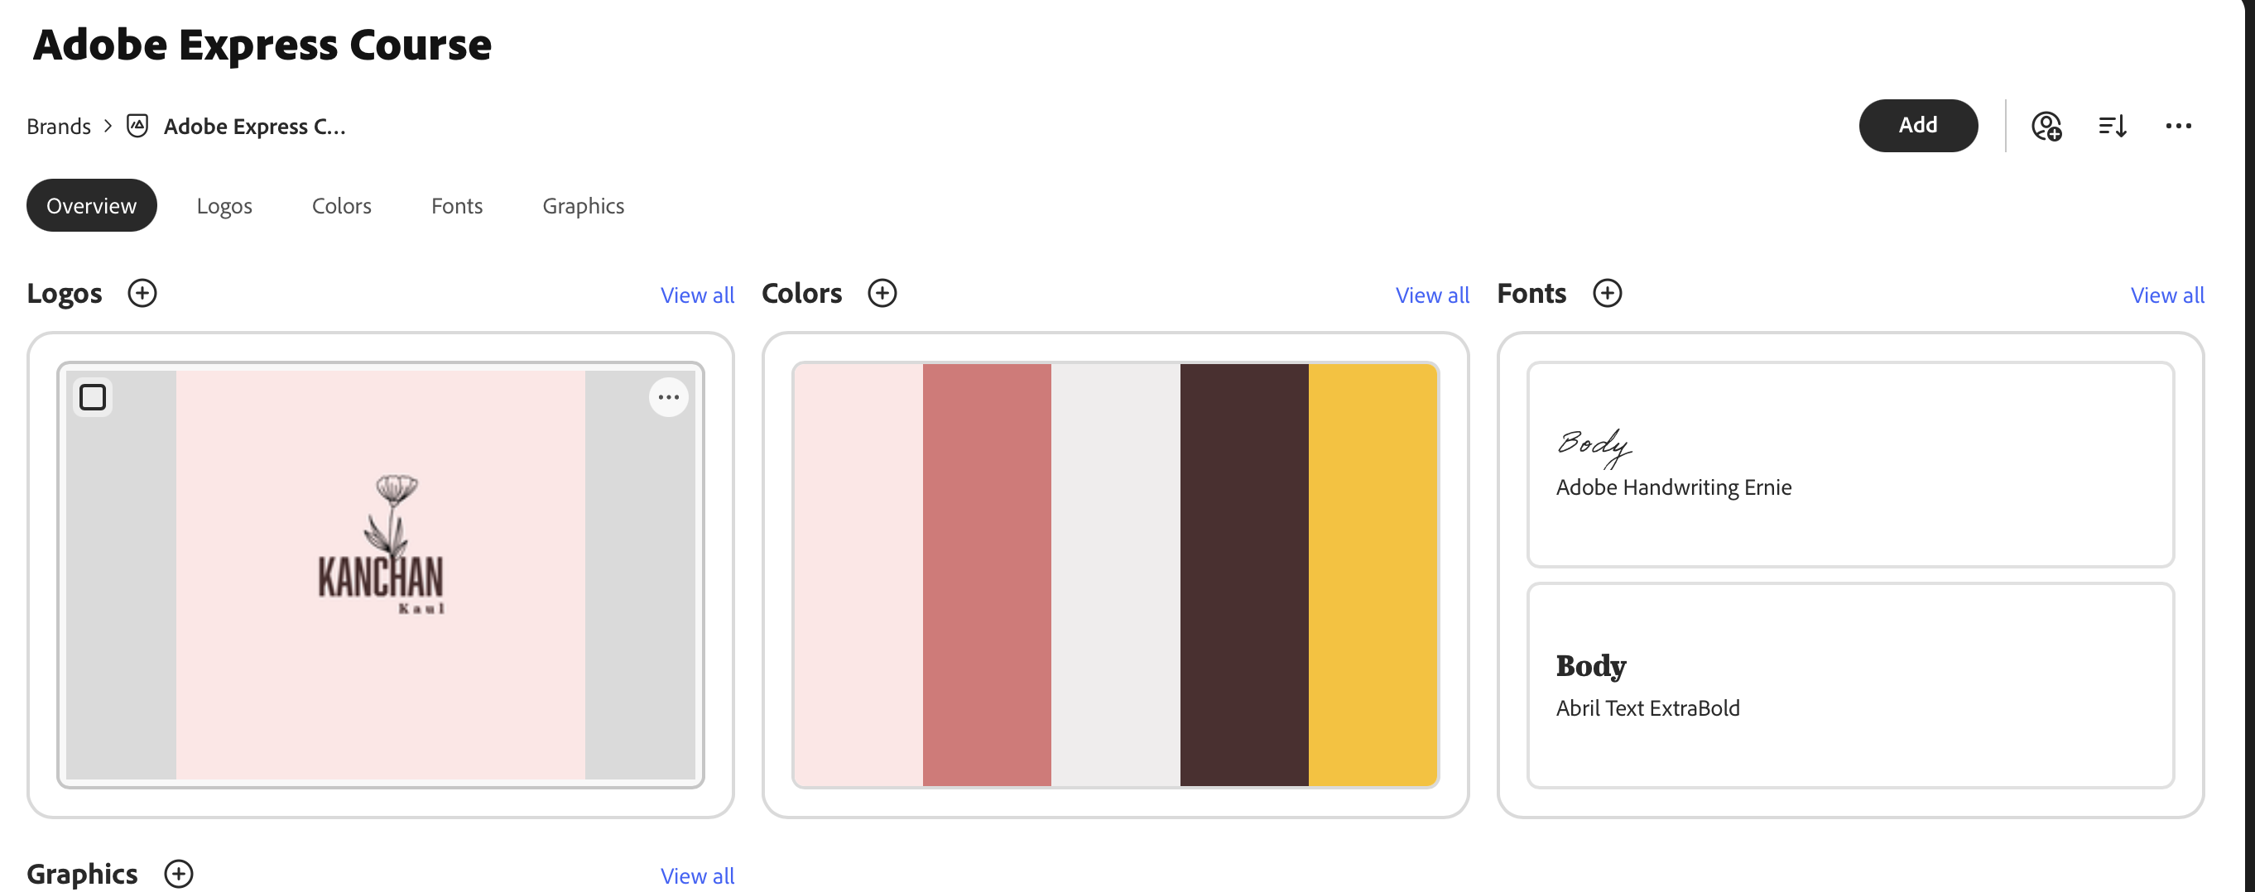Click the Graphics section heading
The height and width of the screenshot is (892, 2255).
coord(82,874)
